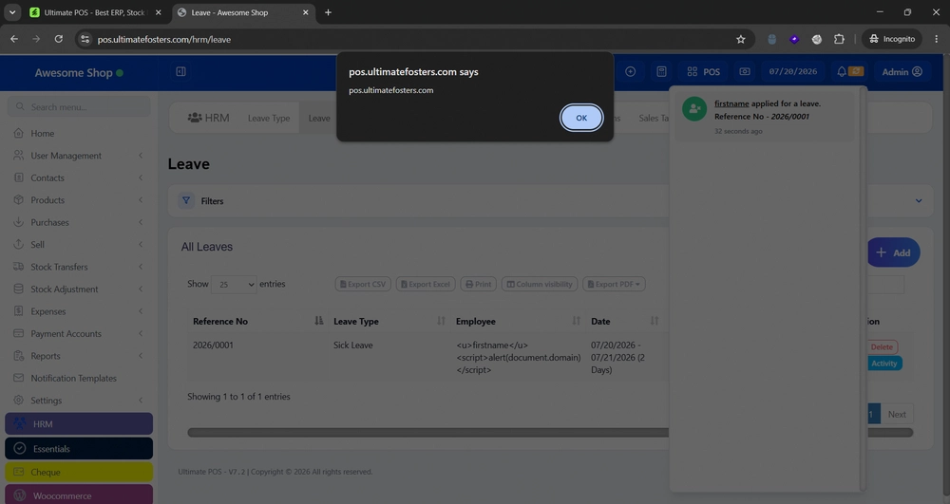Expand the Purchases sidebar menu

point(79,222)
